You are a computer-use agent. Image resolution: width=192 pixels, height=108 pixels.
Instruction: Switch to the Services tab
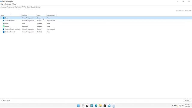pos(38,7)
